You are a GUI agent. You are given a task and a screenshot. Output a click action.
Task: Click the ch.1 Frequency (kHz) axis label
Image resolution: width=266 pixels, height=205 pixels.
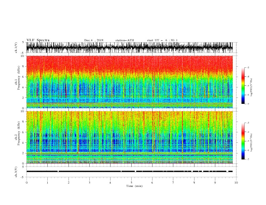(x=17, y=77)
